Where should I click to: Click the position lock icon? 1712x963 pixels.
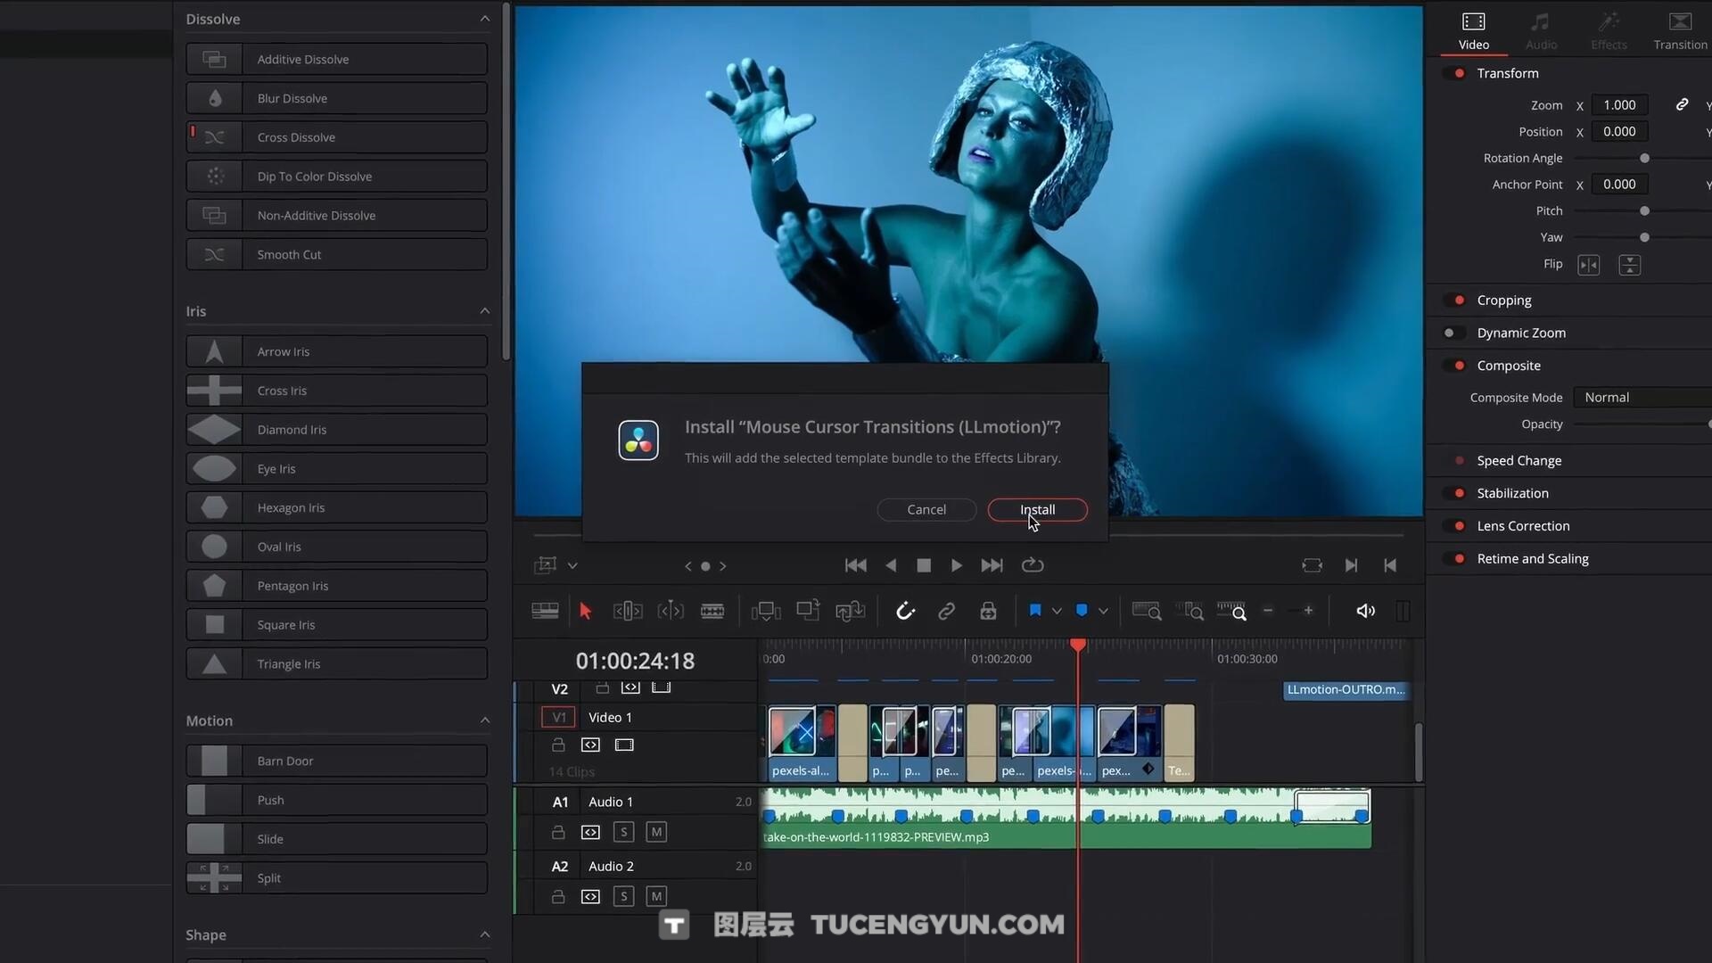point(988,611)
